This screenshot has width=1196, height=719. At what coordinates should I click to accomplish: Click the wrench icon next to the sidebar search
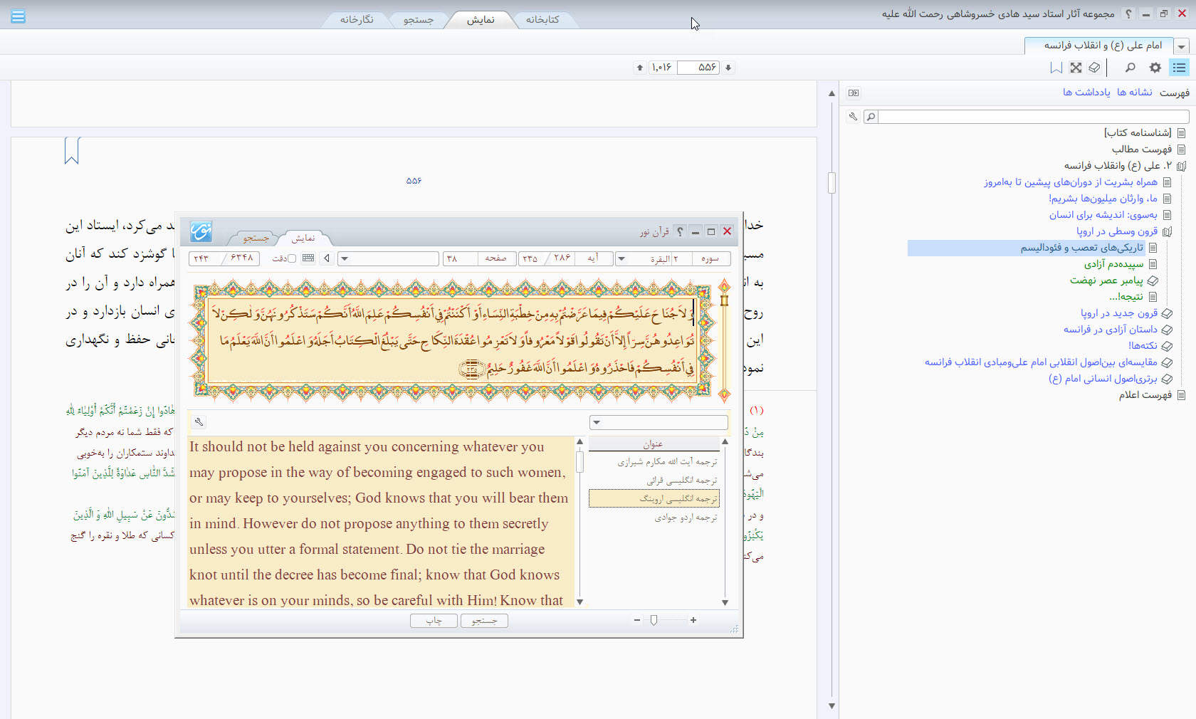[853, 117]
